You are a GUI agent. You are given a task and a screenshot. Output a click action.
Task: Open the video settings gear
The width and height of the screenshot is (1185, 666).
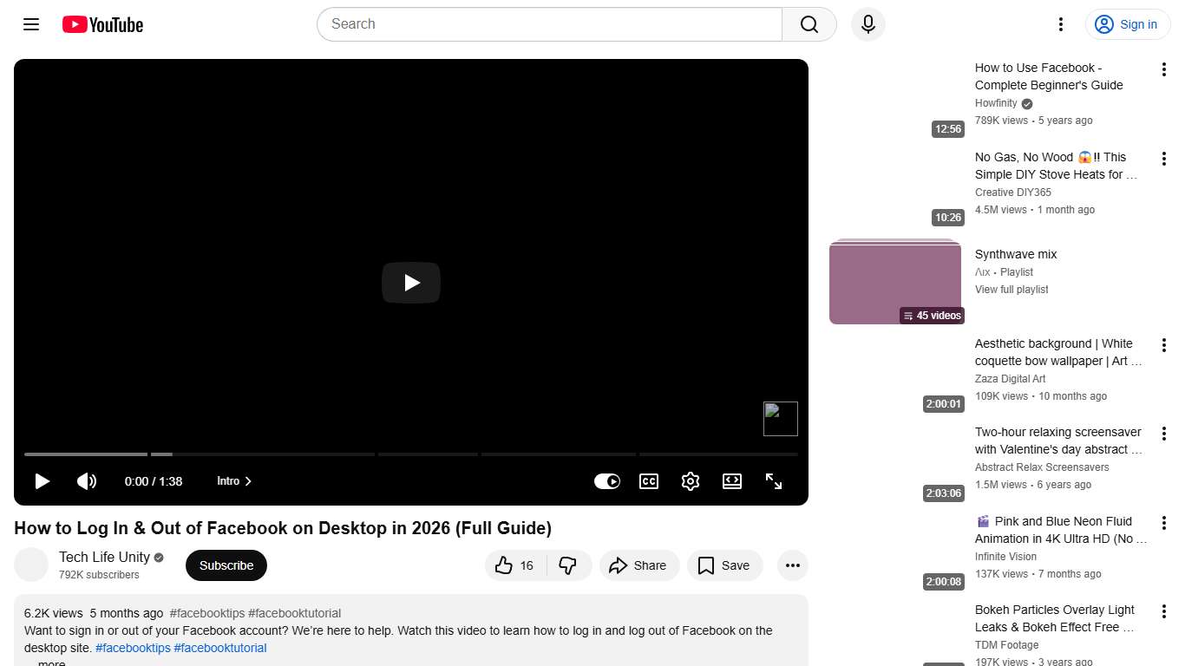pyautogui.click(x=690, y=480)
